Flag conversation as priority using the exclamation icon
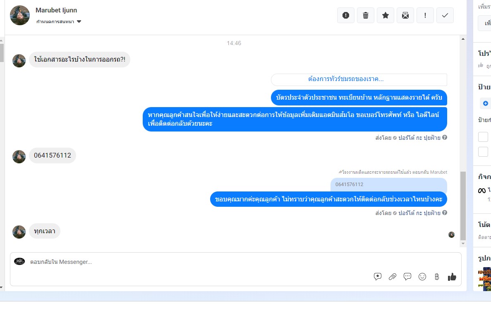The height and width of the screenshot is (318, 491). [x=425, y=15]
